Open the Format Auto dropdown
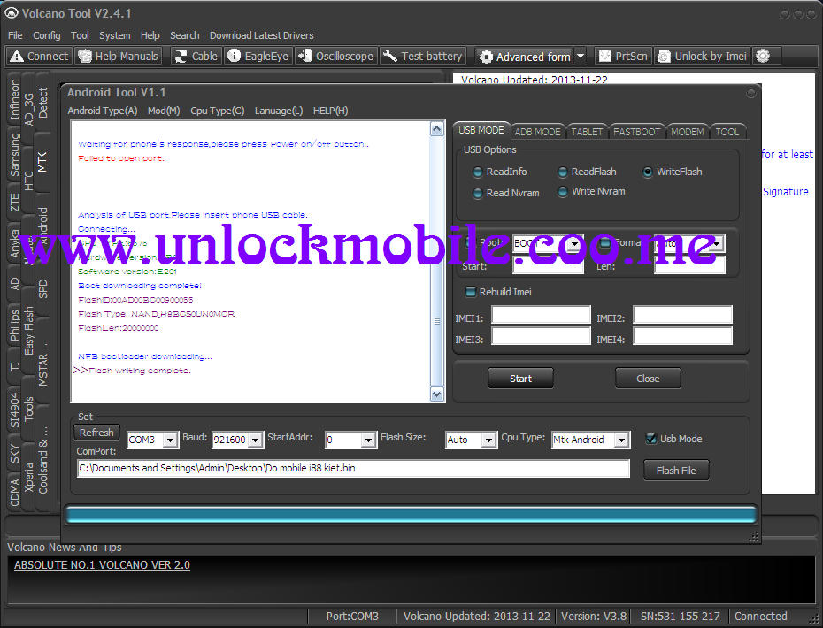Screen dimensions: 823x628 pos(717,244)
